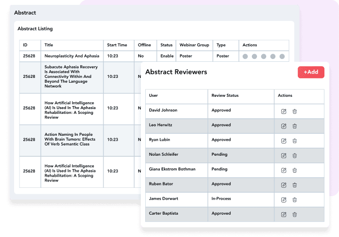Edit reviewer Nolan Schleifer
This screenshot has height=237, width=339.
coord(284,156)
